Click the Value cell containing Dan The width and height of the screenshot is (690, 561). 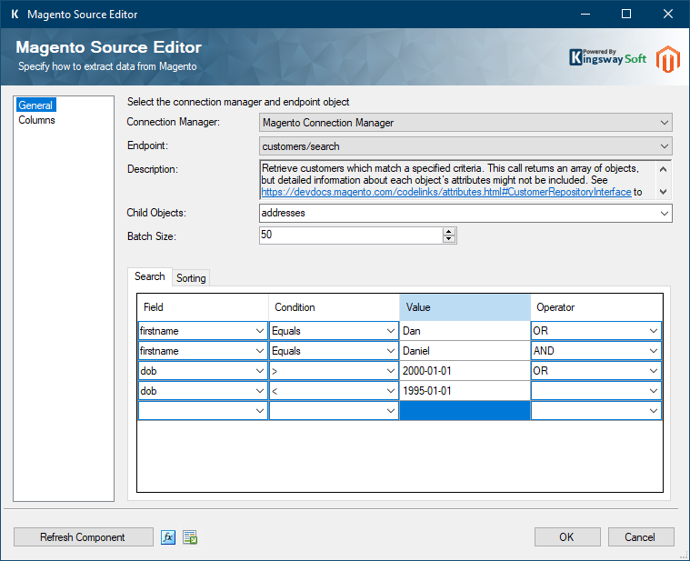tap(465, 331)
